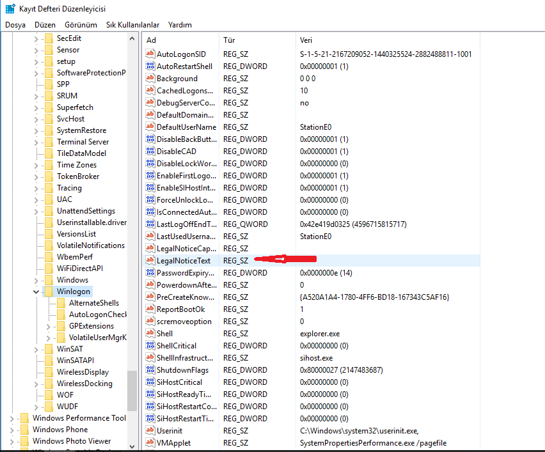Select the LegalNoticeCap... value row
This screenshot has width=545, height=452.
coord(311,249)
